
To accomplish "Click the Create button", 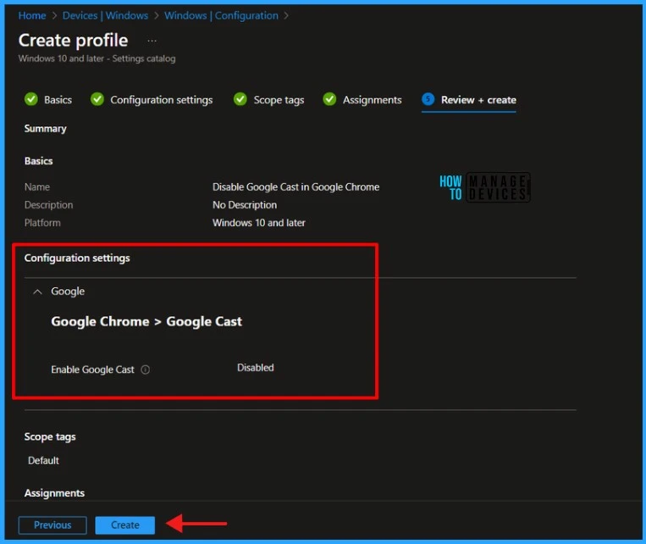I will pos(125,525).
